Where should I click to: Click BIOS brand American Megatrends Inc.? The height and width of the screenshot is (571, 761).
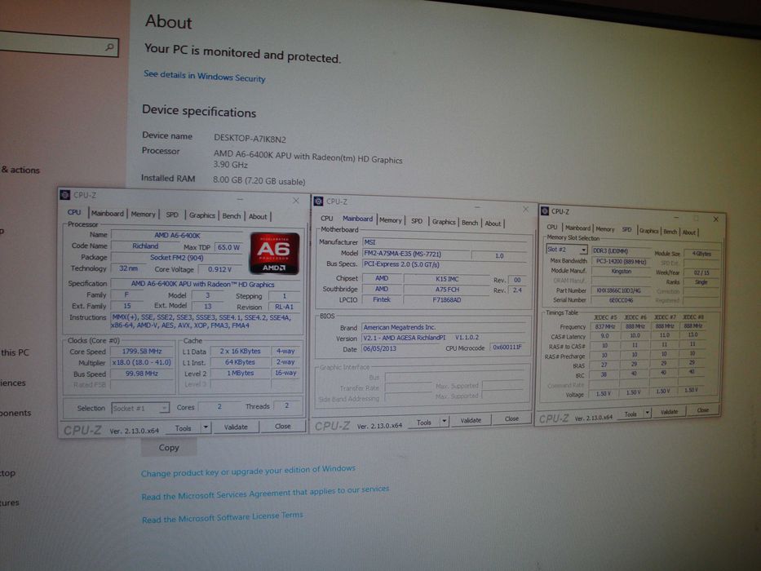coord(445,327)
